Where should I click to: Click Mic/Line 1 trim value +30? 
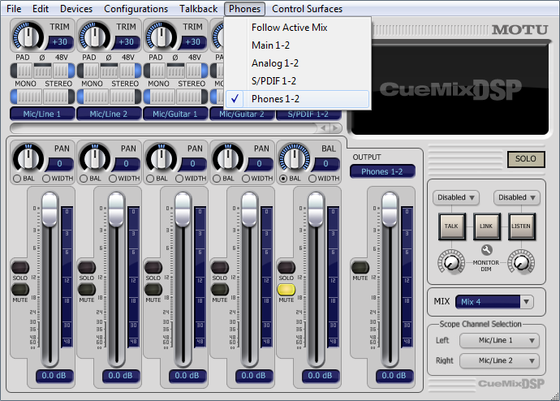tap(59, 42)
